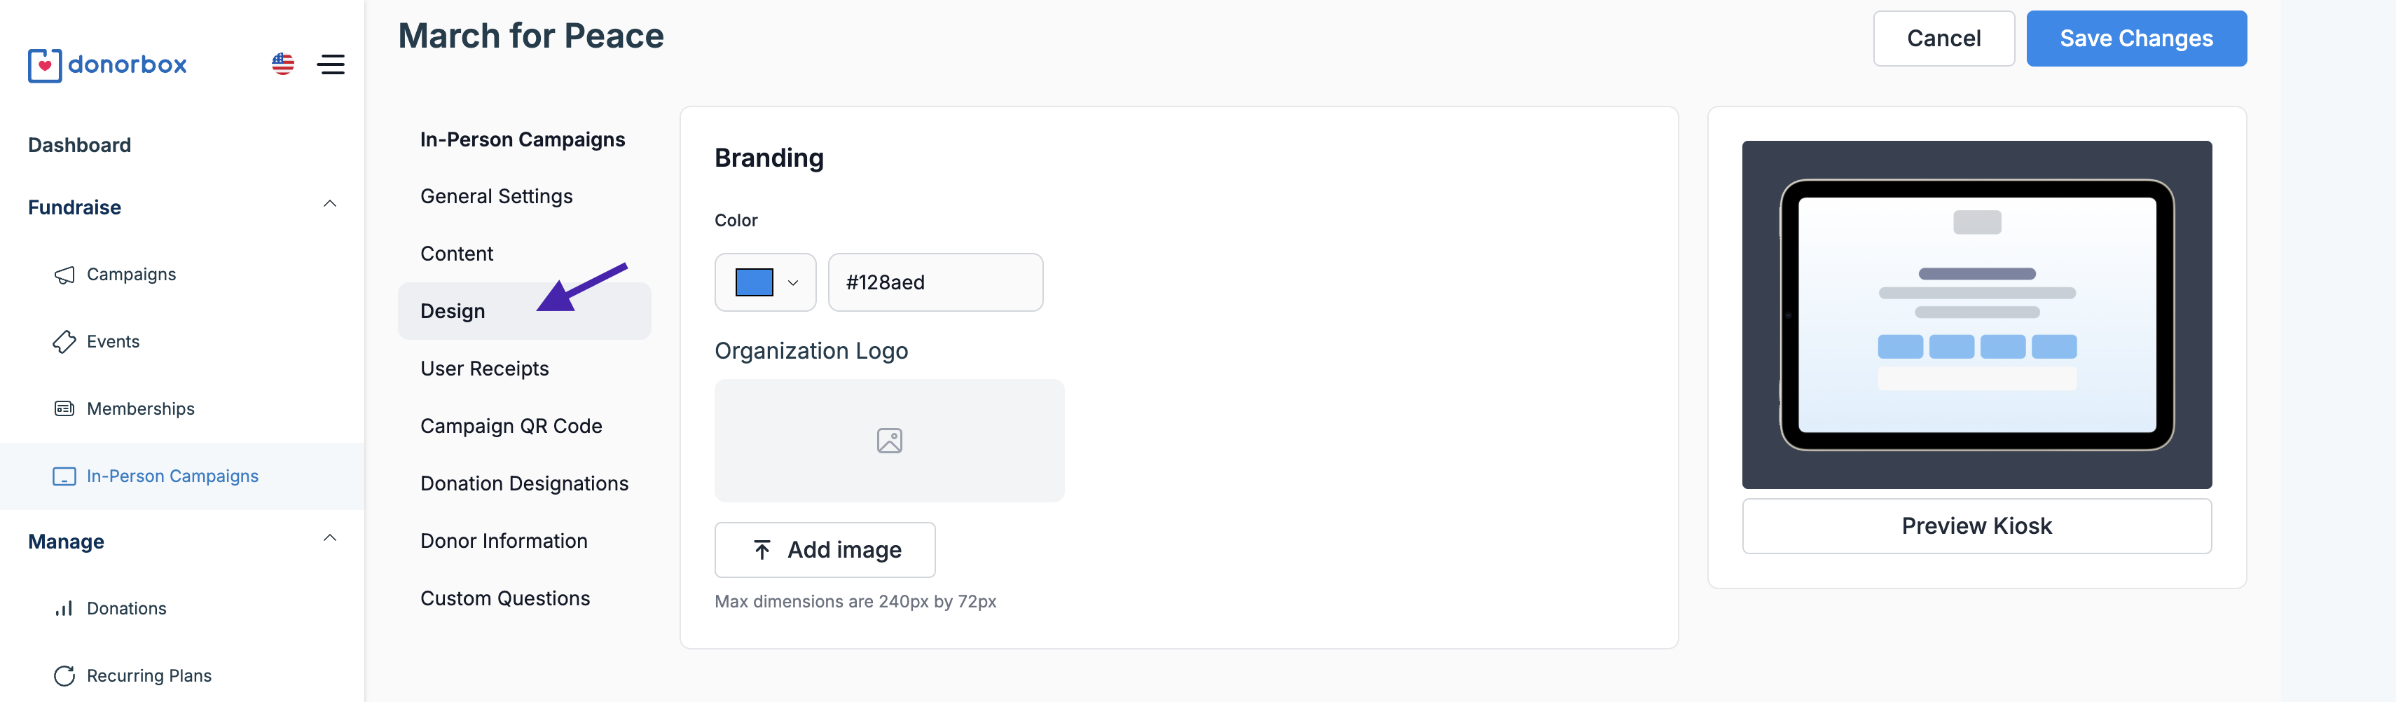Click the hex color input field
The height and width of the screenshot is (702, 2396).
935,282
